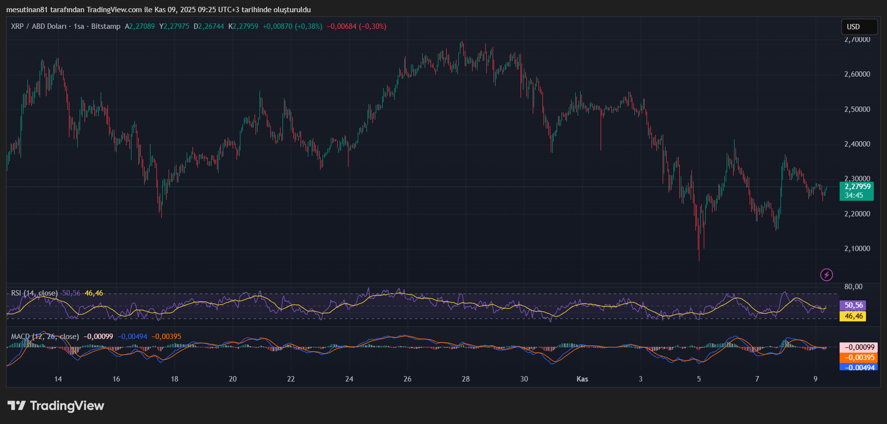Click the 80,00 label on RSI scale
Viewport: 887px width, 424px height.
(853, 287)
